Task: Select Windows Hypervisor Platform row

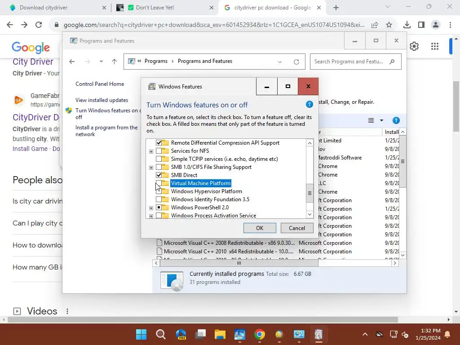Action: (207, 191)
